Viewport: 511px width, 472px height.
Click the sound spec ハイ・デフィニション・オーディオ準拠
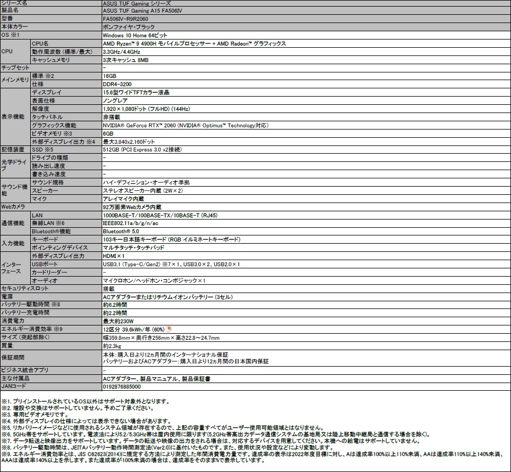click(146, 183)
